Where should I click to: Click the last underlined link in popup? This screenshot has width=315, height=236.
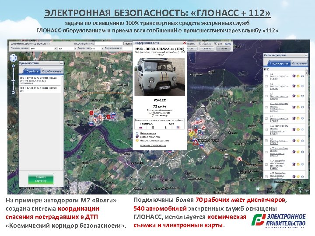coord(153,145)
